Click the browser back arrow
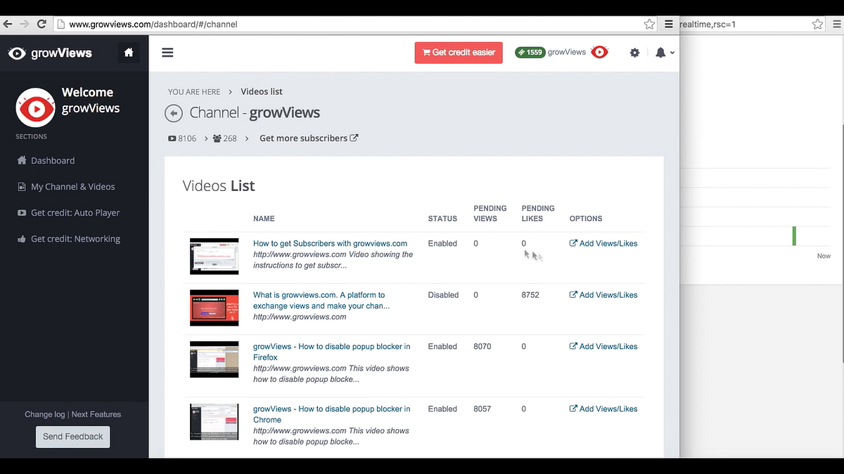The width and height of the screenshot is (844, 474). pos(7,23)
